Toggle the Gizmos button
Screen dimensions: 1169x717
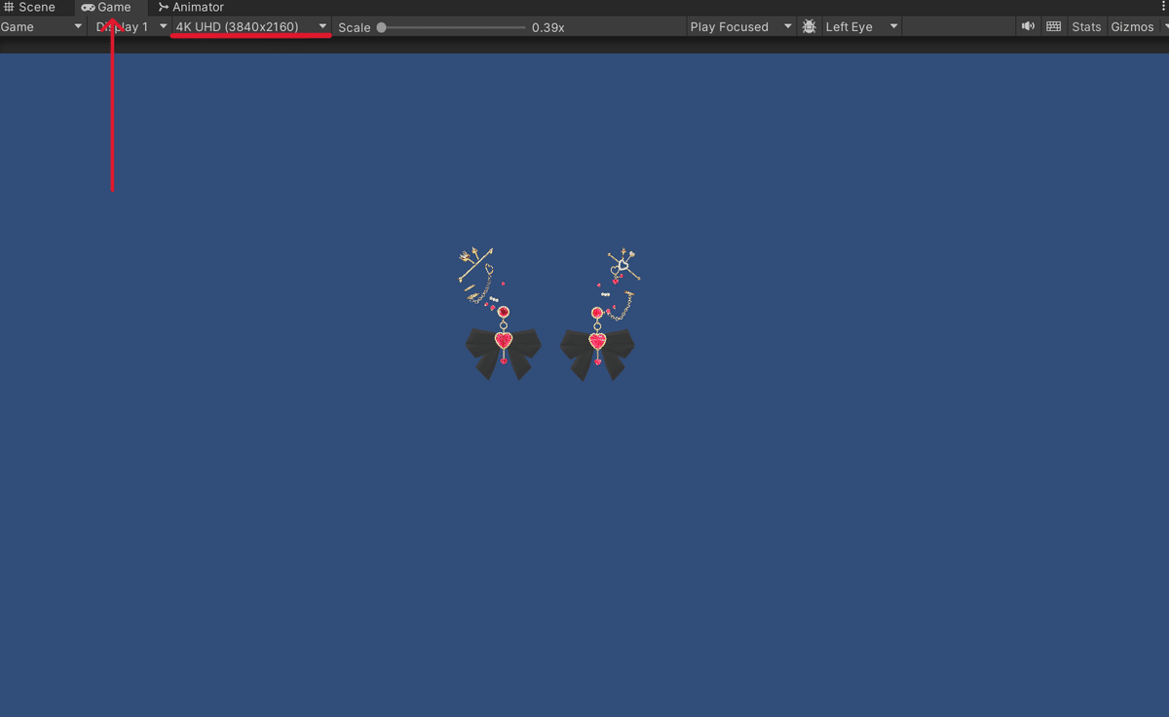(x=1131, y=26)
